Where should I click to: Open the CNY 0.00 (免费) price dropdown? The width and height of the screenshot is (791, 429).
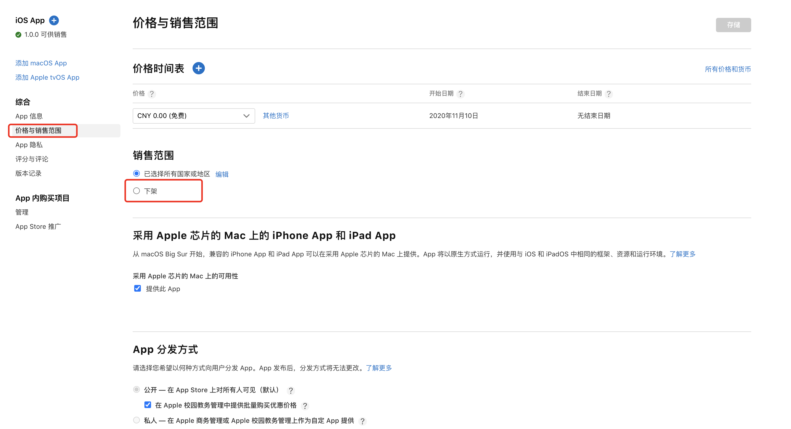coord(194,116)
